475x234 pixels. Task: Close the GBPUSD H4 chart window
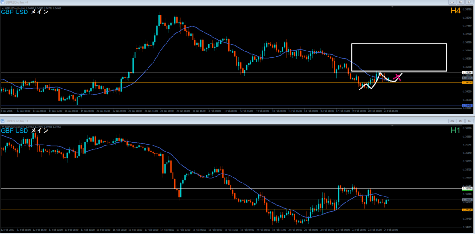[469, 2]
